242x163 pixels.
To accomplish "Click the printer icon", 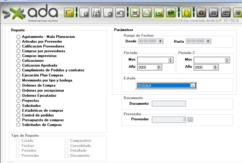I will [135, 12].
